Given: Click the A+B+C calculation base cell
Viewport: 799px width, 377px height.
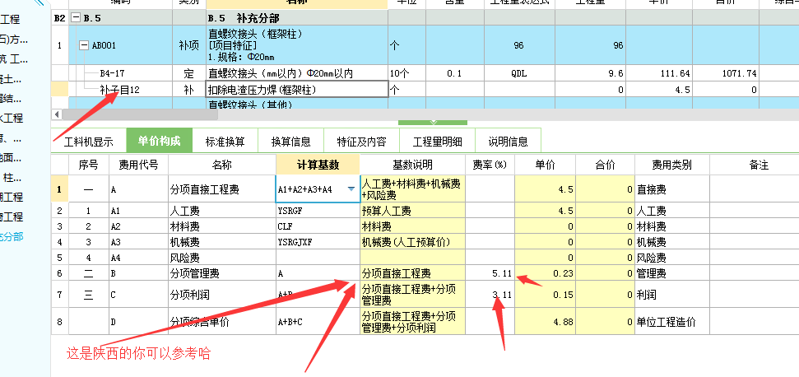Looking at the screenshot, I should [318, 322].
